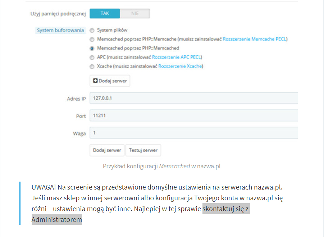Click into the Waga field
The height and width of the screenshot is (237, 324).
193,133
